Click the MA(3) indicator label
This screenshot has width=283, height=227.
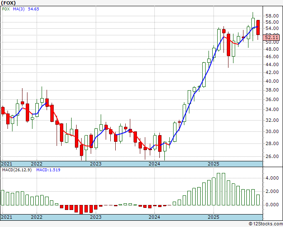coord(19,9)
